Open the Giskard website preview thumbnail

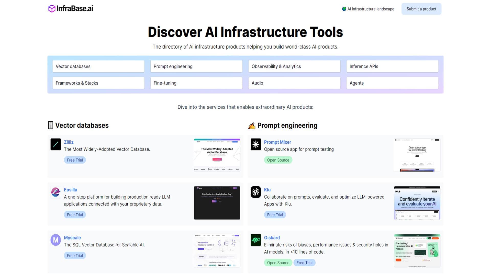(x=417, y=251)
